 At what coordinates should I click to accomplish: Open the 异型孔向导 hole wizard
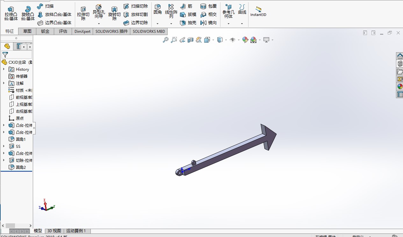coord(99,12)
